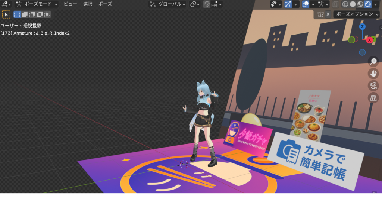
Task: Open the グローバル transform orientation dropdown
Action: pos(167,4)
